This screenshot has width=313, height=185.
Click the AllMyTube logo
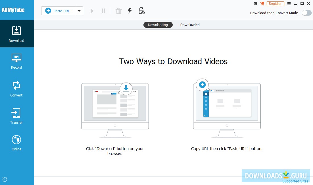pyautogui.click(x=13, y=10)
